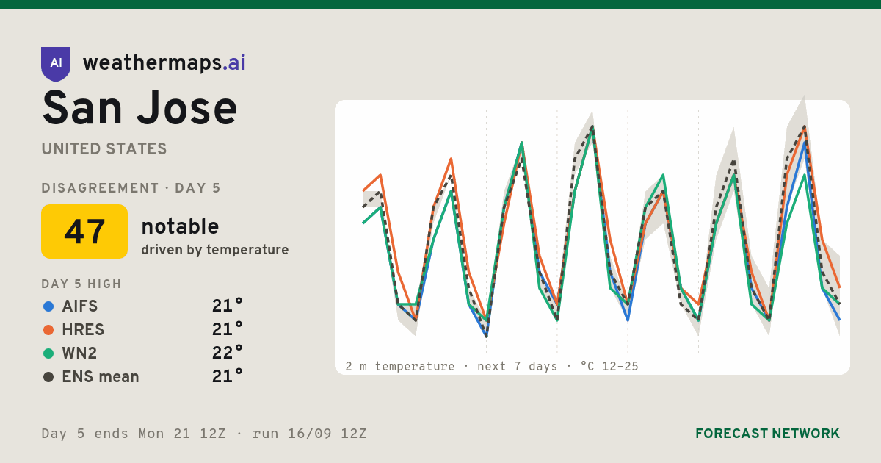
Task: Select the San Jose city heading
Action: click(x=139, y=109)
